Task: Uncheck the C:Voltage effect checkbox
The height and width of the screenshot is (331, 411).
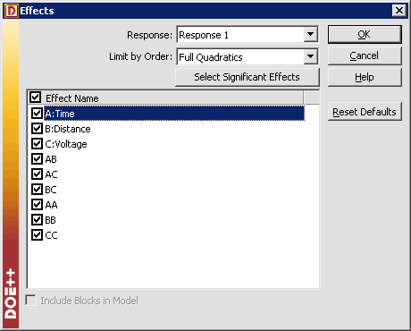Action: 37,144
